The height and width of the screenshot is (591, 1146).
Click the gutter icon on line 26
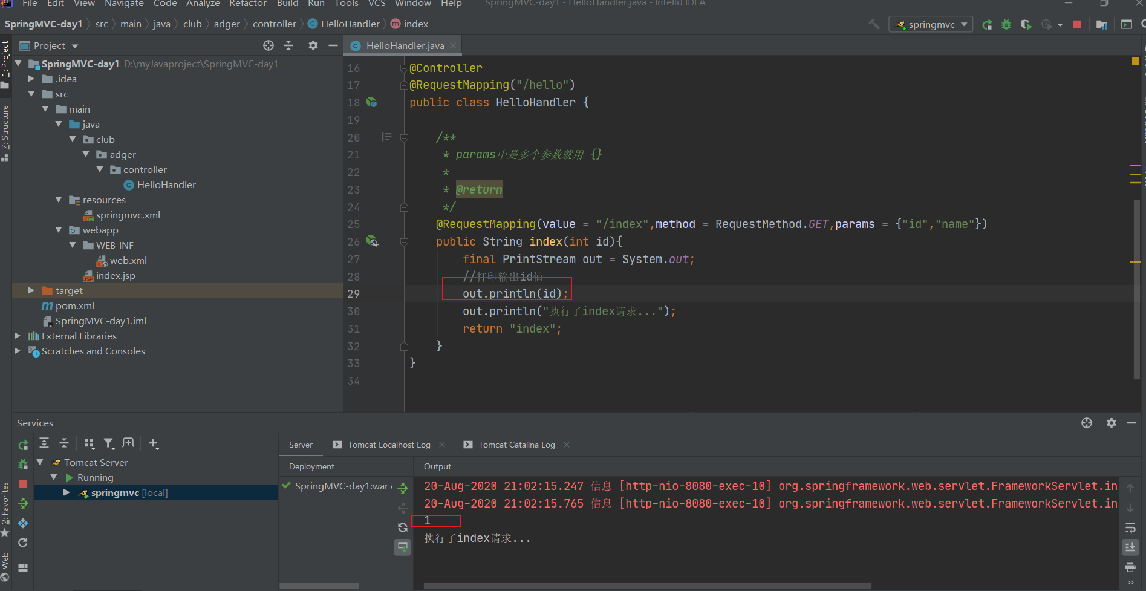(372, 241)
